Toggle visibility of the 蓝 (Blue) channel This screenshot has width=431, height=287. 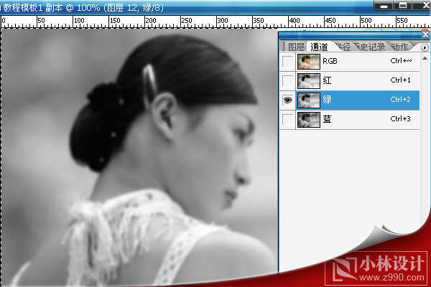coord(288,120)
